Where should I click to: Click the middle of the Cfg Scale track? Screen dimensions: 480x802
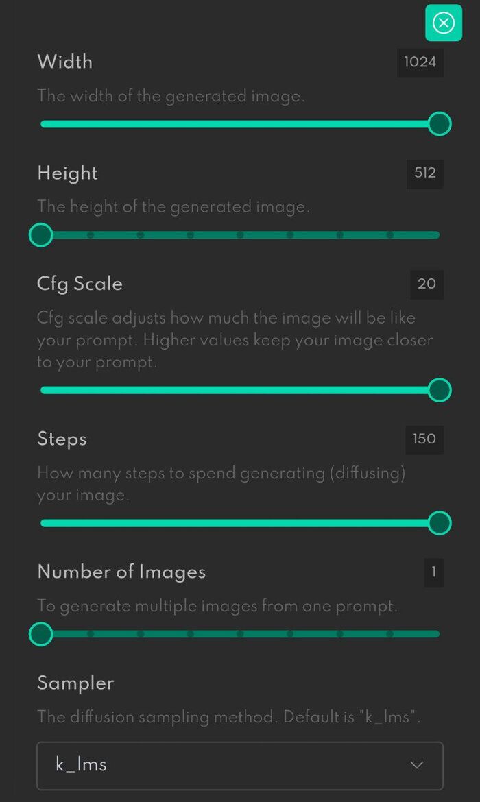pyautogui.click(x=239, y=390)
